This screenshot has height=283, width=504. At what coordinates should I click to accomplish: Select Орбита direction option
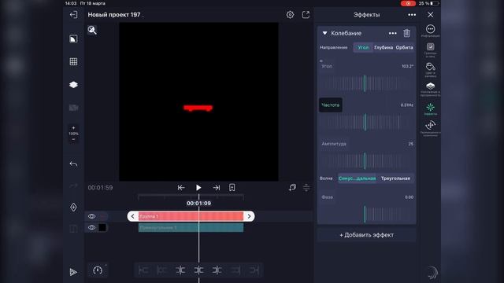(x=404, y=47)
